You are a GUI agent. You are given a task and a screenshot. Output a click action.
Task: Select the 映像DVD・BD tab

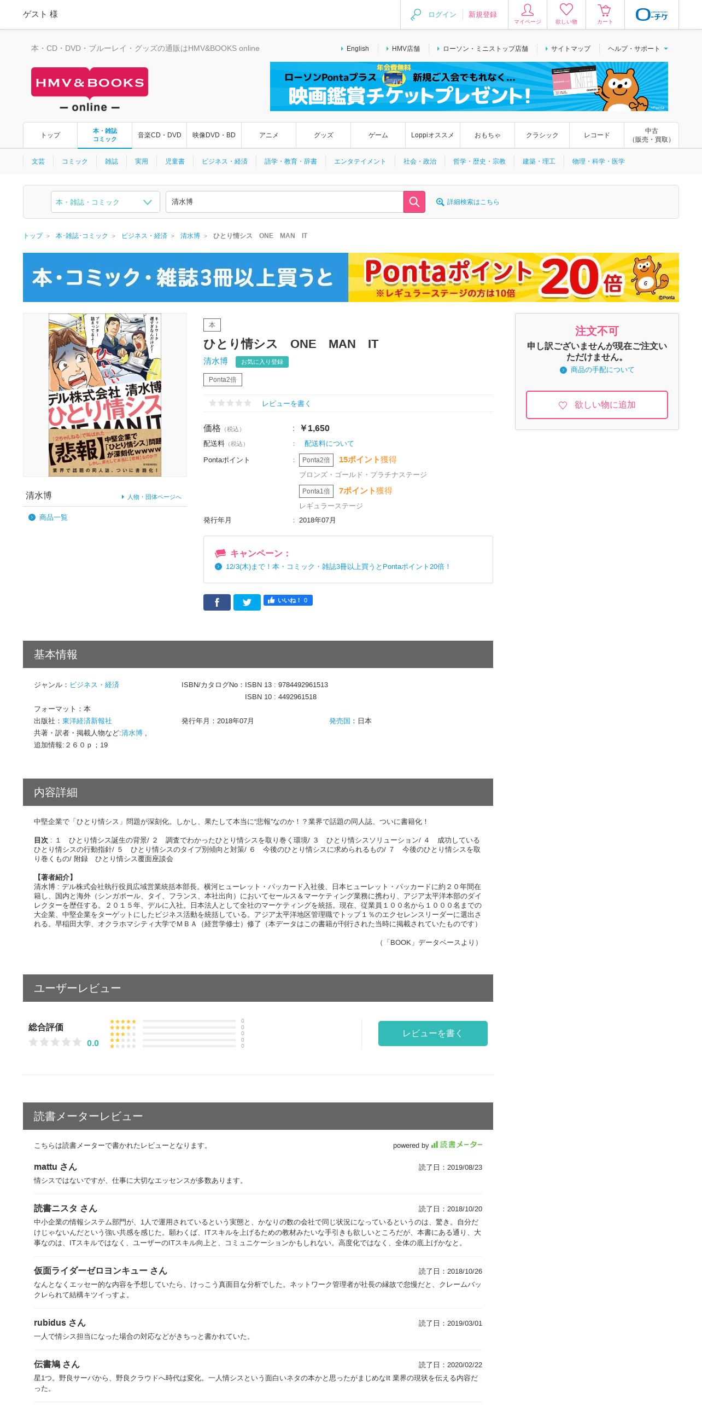point(214,135)
